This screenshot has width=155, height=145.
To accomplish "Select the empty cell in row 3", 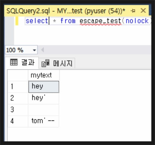I will tap(44, 110).
